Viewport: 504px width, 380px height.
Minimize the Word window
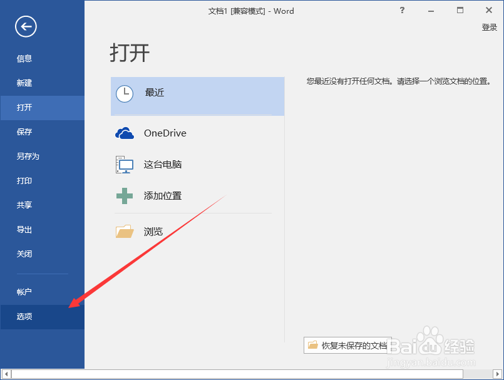coord(431,11)
